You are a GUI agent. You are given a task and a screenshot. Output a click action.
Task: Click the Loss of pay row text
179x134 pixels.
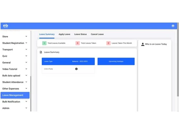coord(48,69)
